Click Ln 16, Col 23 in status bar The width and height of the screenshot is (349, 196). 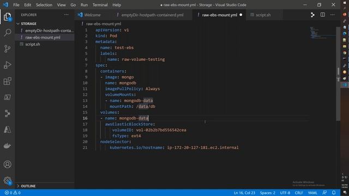pos(244,193)
